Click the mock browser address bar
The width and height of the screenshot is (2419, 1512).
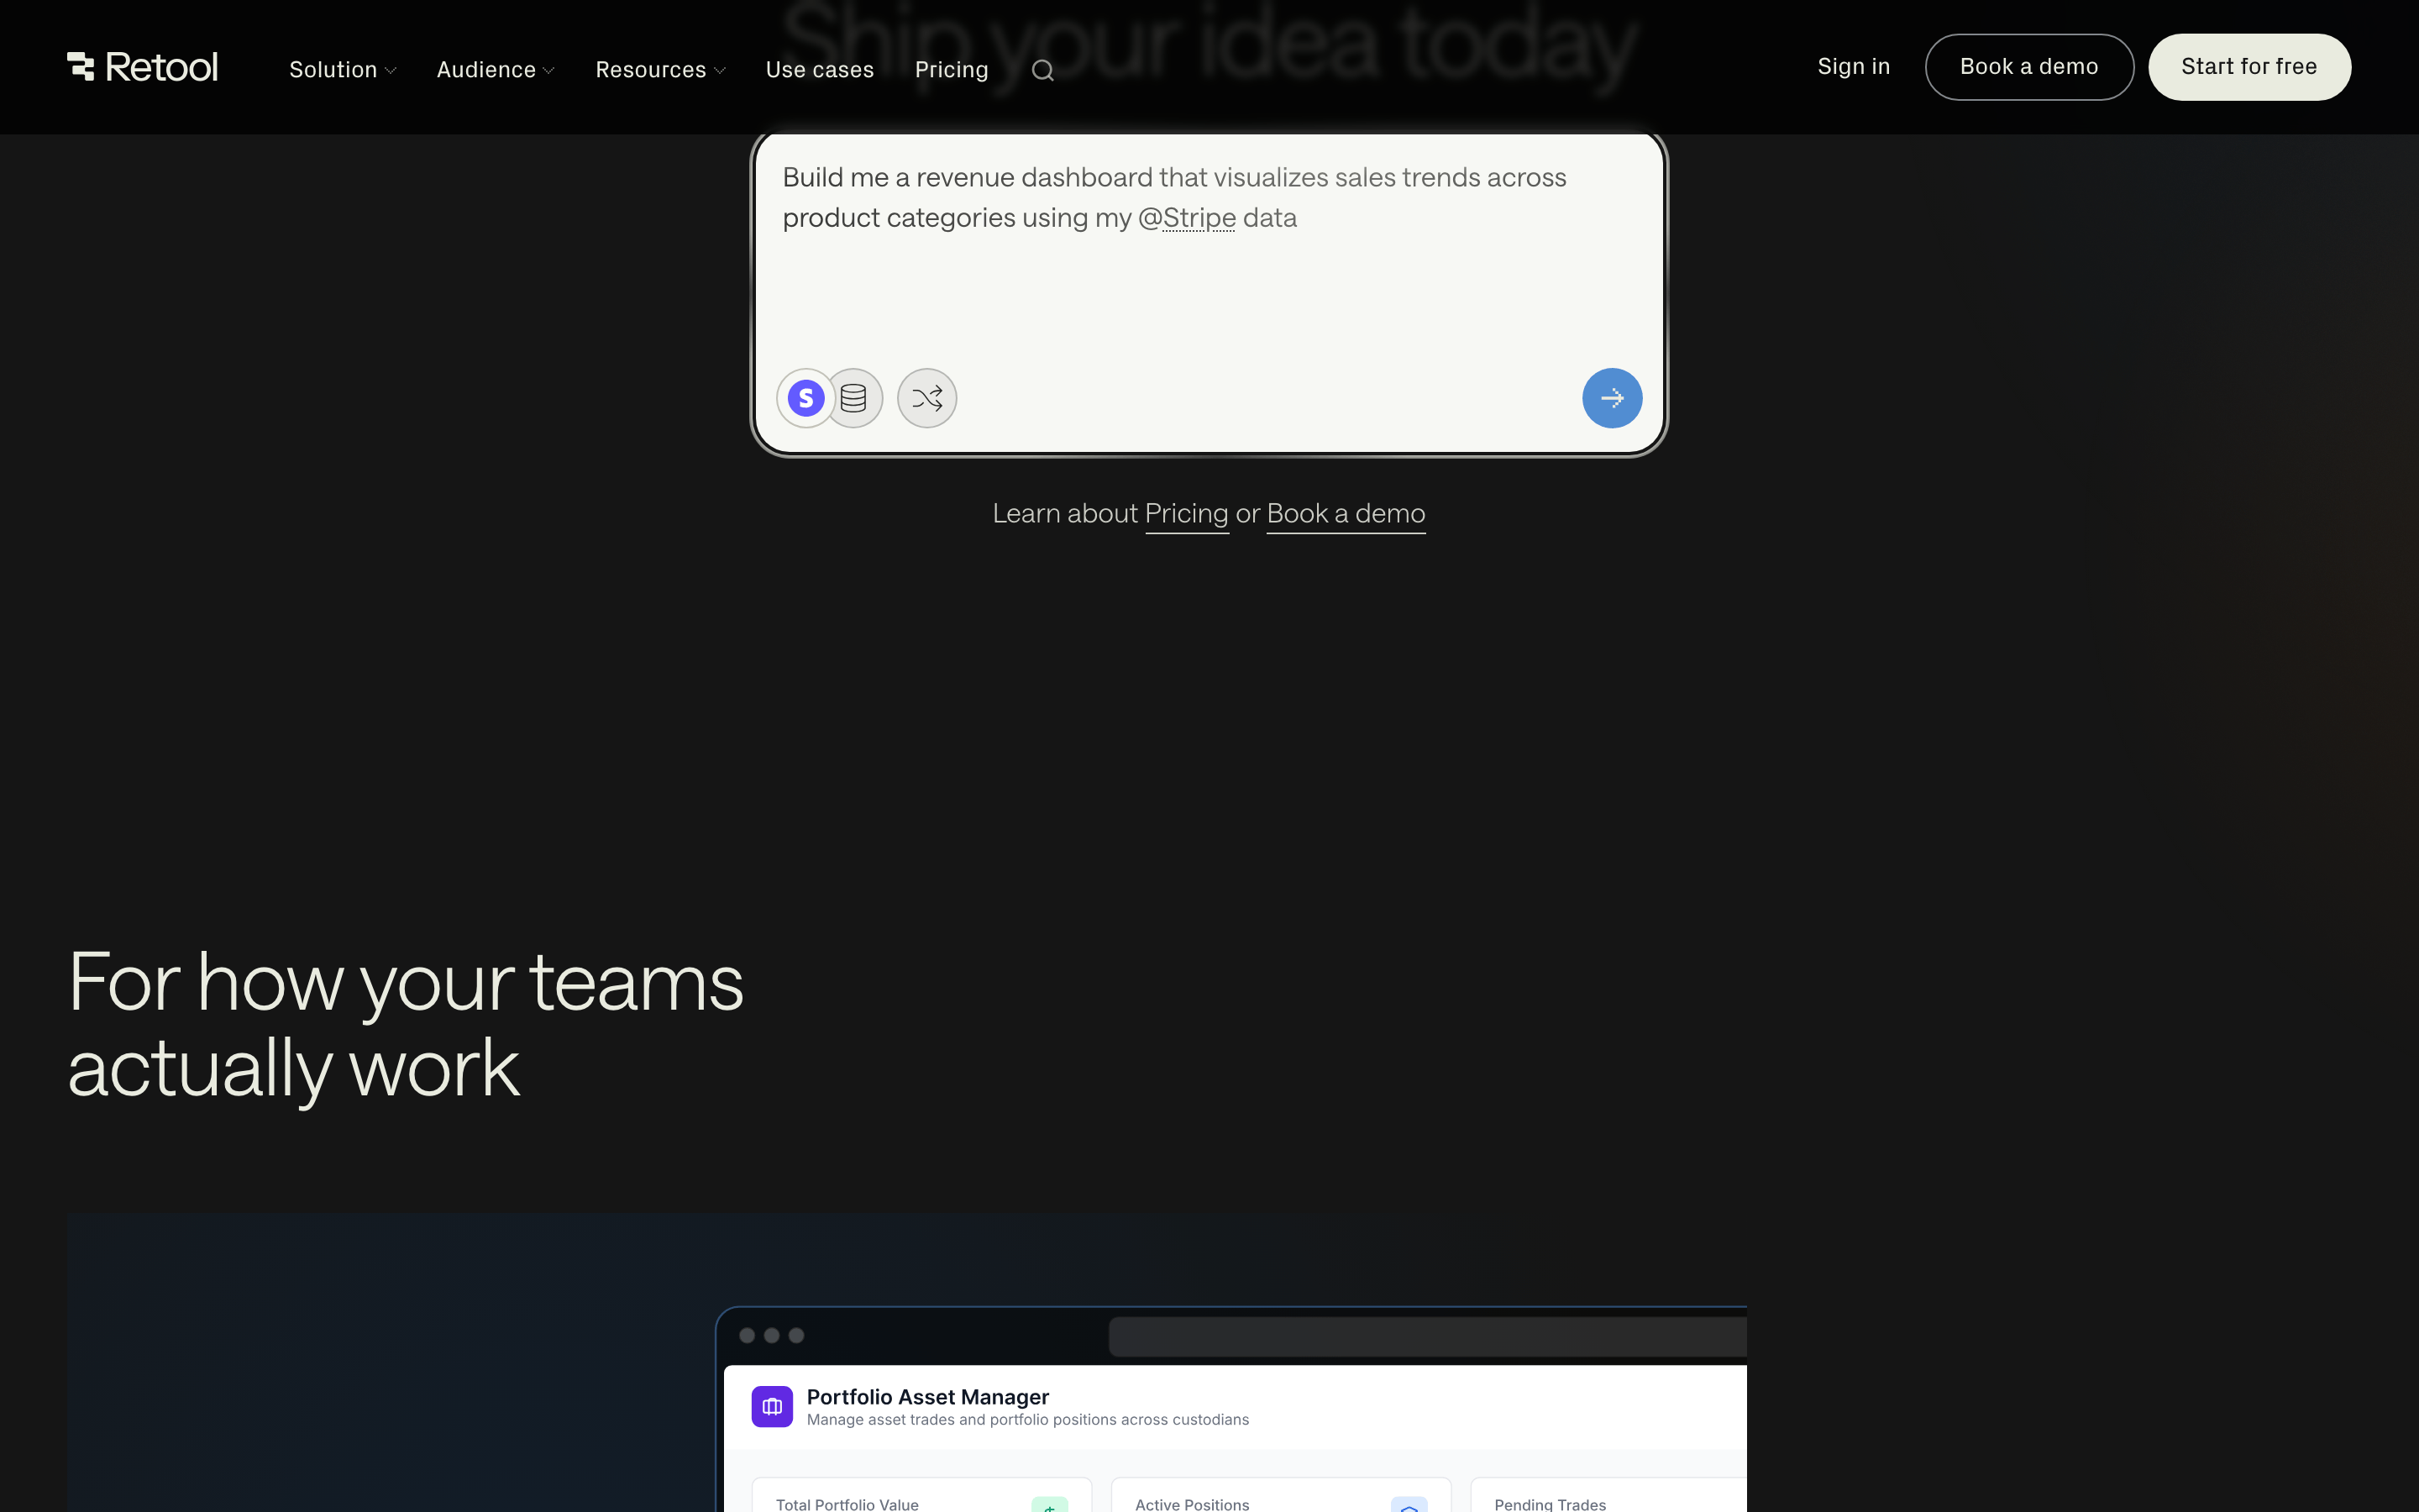(1427, 1336)
